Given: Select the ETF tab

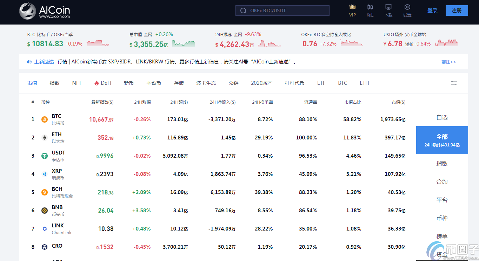Looking at the screenshot, I should [x=321, y=83].
